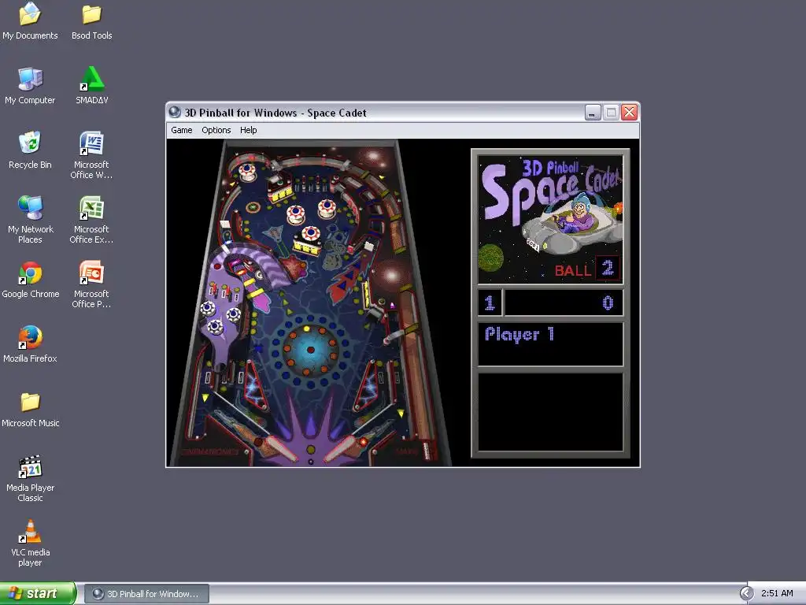The image size is (806, 605).
Task: Click the blue circular center target
Action: click(310, 350)
